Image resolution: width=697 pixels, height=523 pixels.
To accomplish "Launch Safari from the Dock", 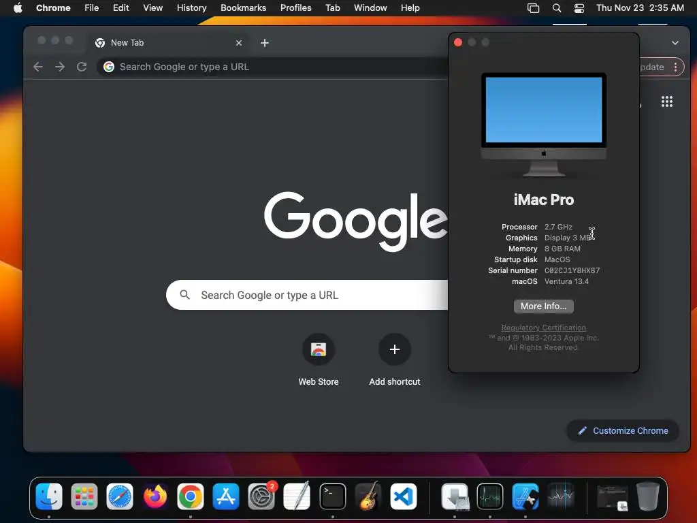I will tap(120, 496).
